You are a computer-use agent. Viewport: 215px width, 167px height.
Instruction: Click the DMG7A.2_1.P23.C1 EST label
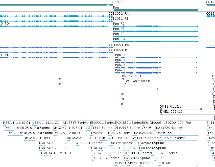(54, 143)
